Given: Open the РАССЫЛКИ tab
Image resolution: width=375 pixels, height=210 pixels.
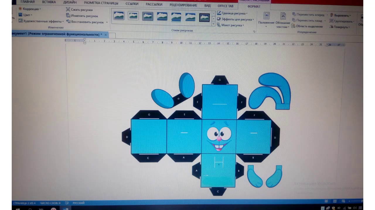Looking at the screenshot, I should pos(154,4).
